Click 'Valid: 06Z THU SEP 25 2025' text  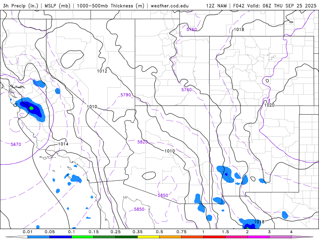(x=282, y=6)
